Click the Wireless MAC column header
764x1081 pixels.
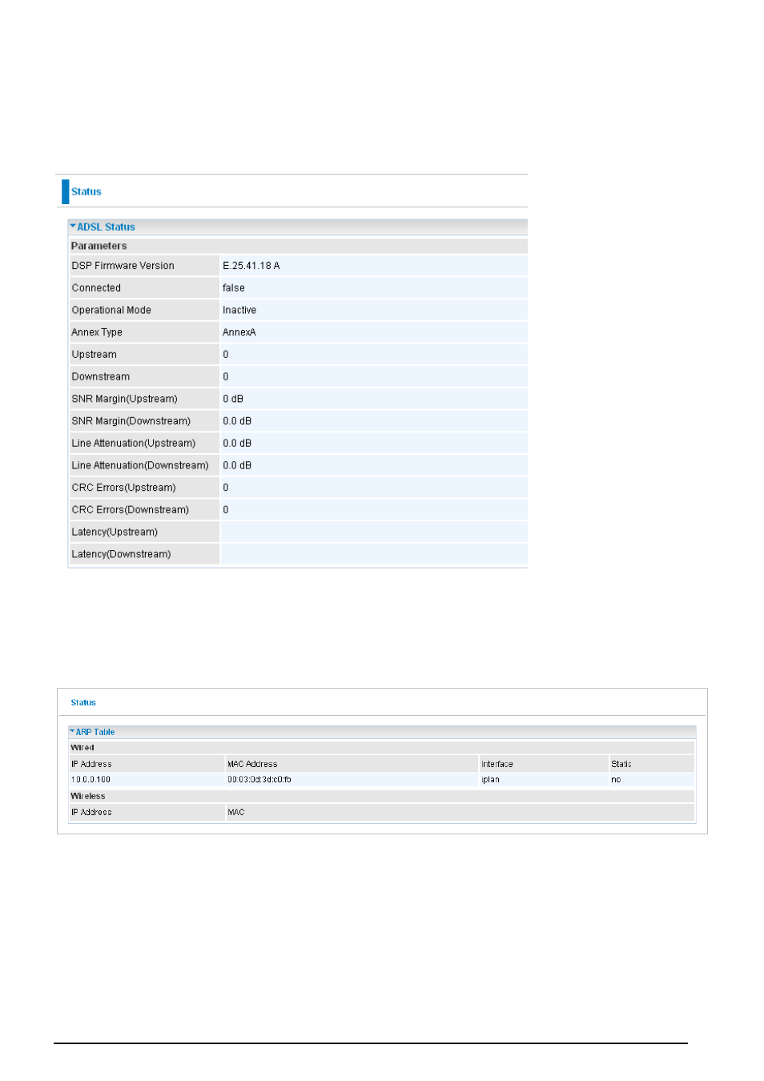click(x=236, y=813)
